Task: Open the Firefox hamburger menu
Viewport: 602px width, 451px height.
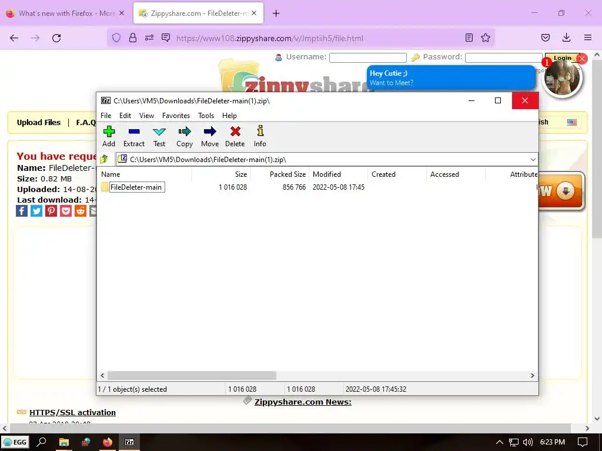Action: [588, 38]
